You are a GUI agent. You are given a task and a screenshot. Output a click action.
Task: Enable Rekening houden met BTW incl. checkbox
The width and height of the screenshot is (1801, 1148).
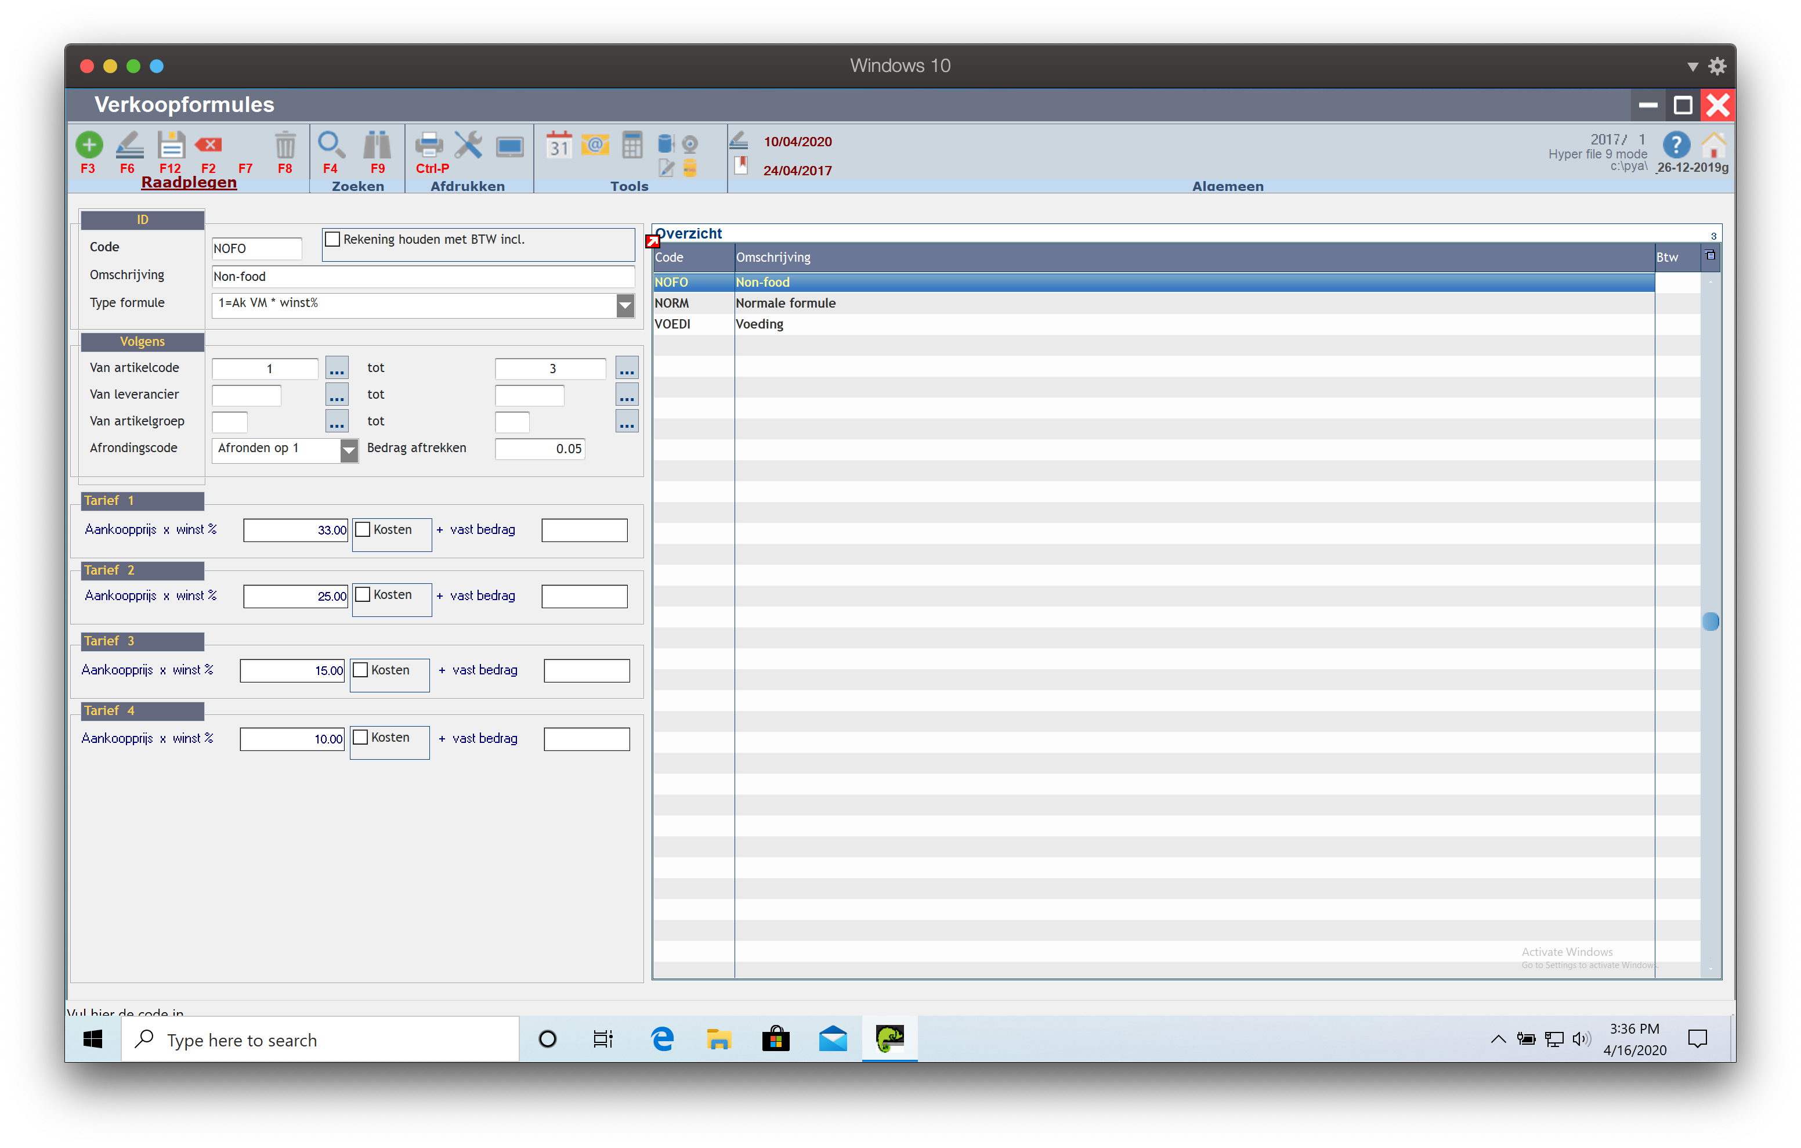point(333,240)
